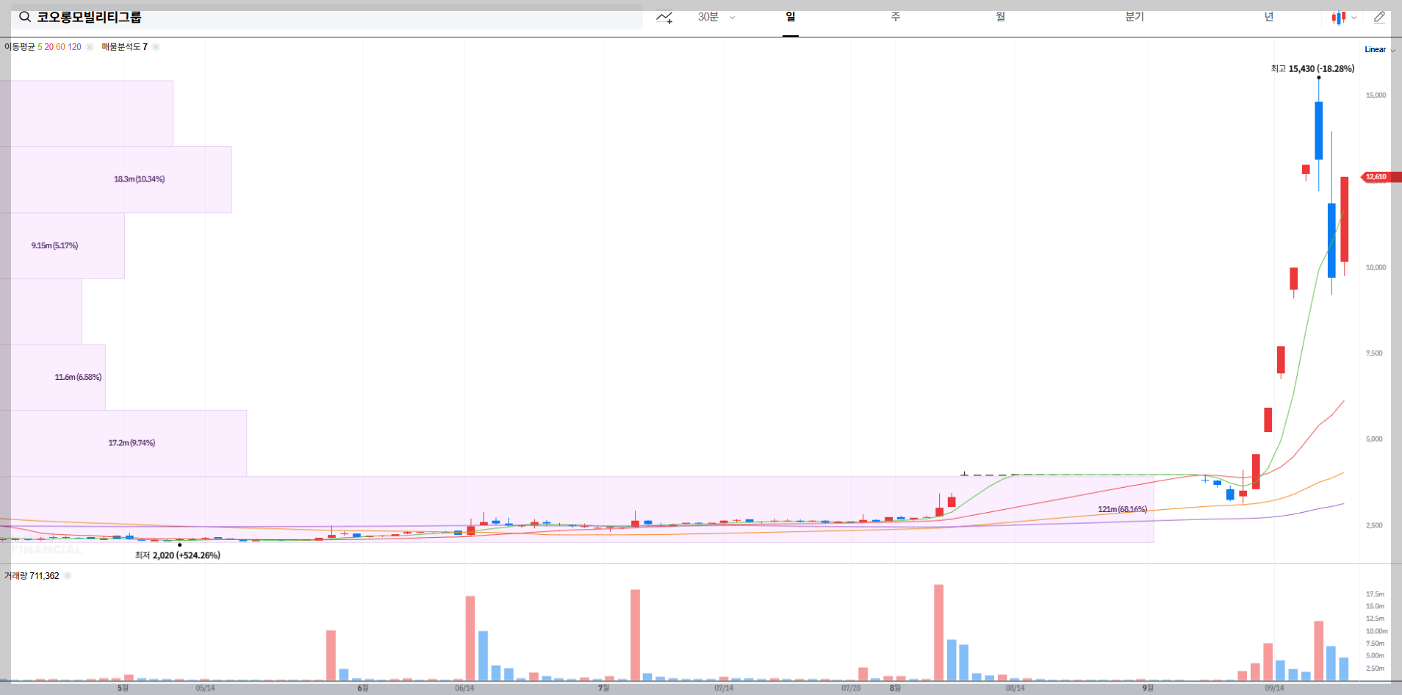Switch to the 주 weekly tab
The image size is (1402, 695).
coord(896,17)
